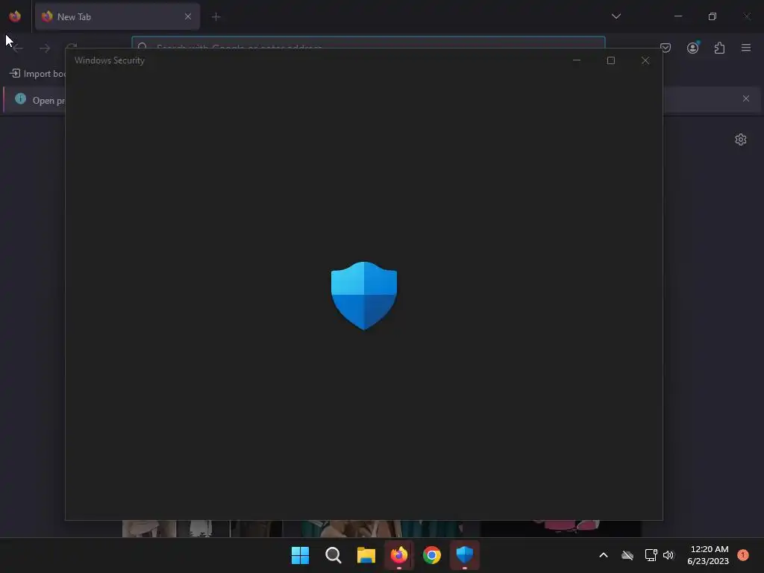Restore down the Firefox window

tap(713, 16)
